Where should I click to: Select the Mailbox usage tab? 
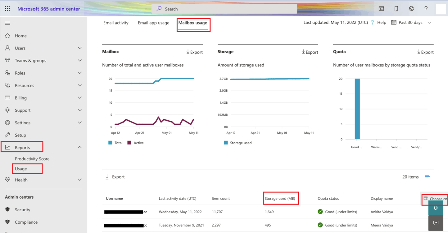click(x=193, y=23)
